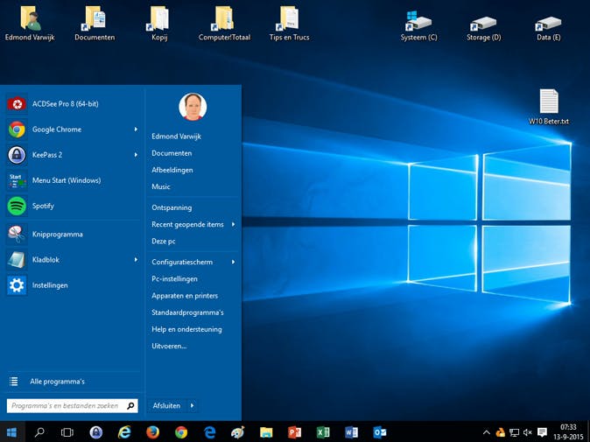Screen dimensions: 590x442
Task: Expand Recent geopende items submenu
Action: pyautogui.click(x=233, y=225)
